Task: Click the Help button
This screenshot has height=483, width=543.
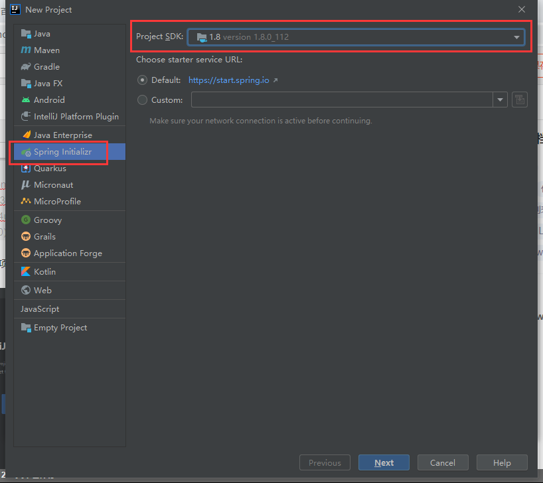Action: click(502, 462)
